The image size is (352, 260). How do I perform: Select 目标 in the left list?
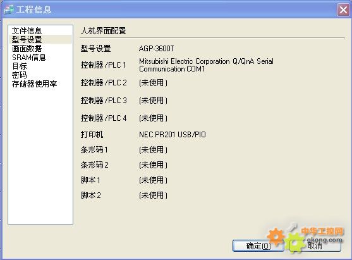coord(20,66)
